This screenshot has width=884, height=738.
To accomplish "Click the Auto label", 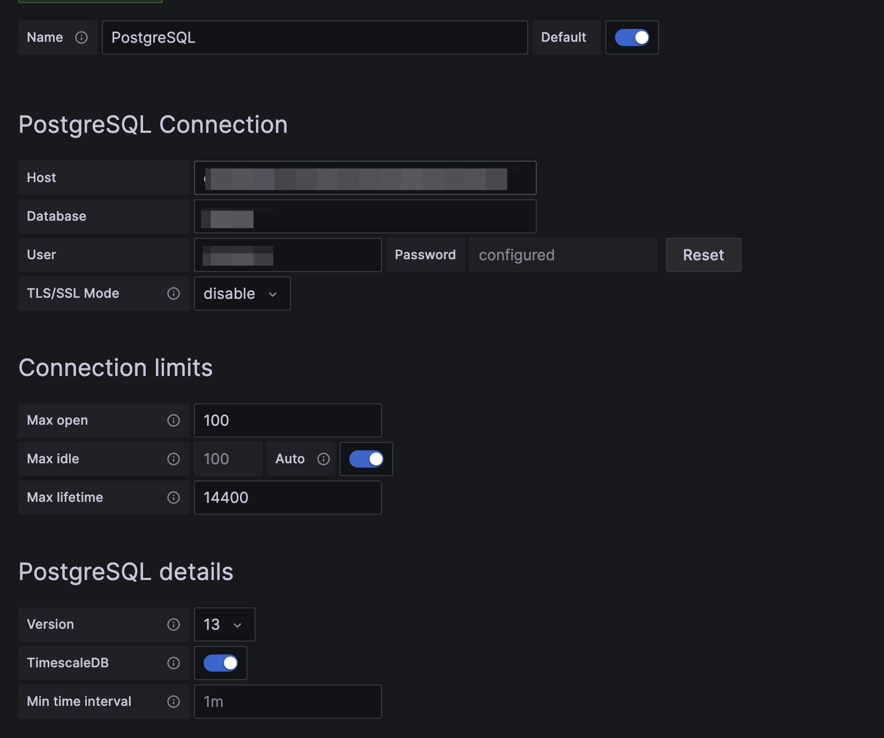I will pos(290,459).
